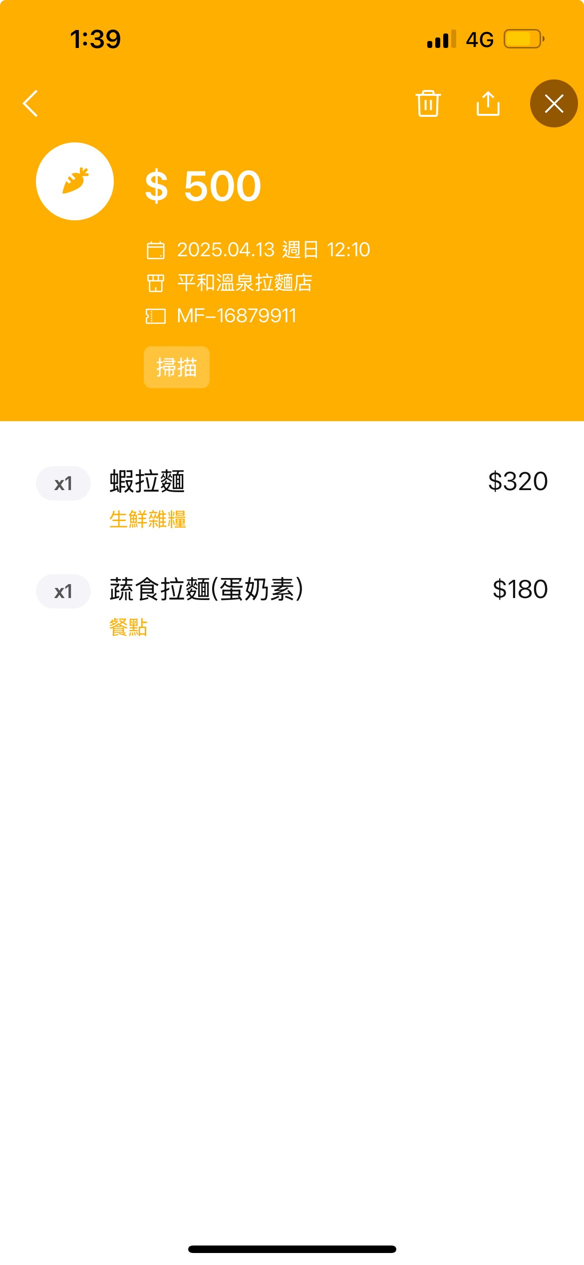Screen dimensions: 584x1265
Task: Tap the x1 quantity badge for 蔬食拉麵
Action: 63,592
